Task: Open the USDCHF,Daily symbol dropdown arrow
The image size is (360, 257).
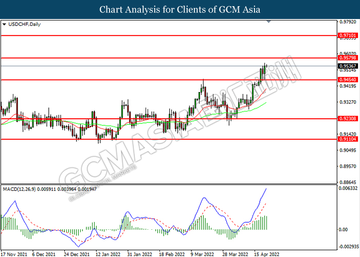Action: click(x=4, y=24)
